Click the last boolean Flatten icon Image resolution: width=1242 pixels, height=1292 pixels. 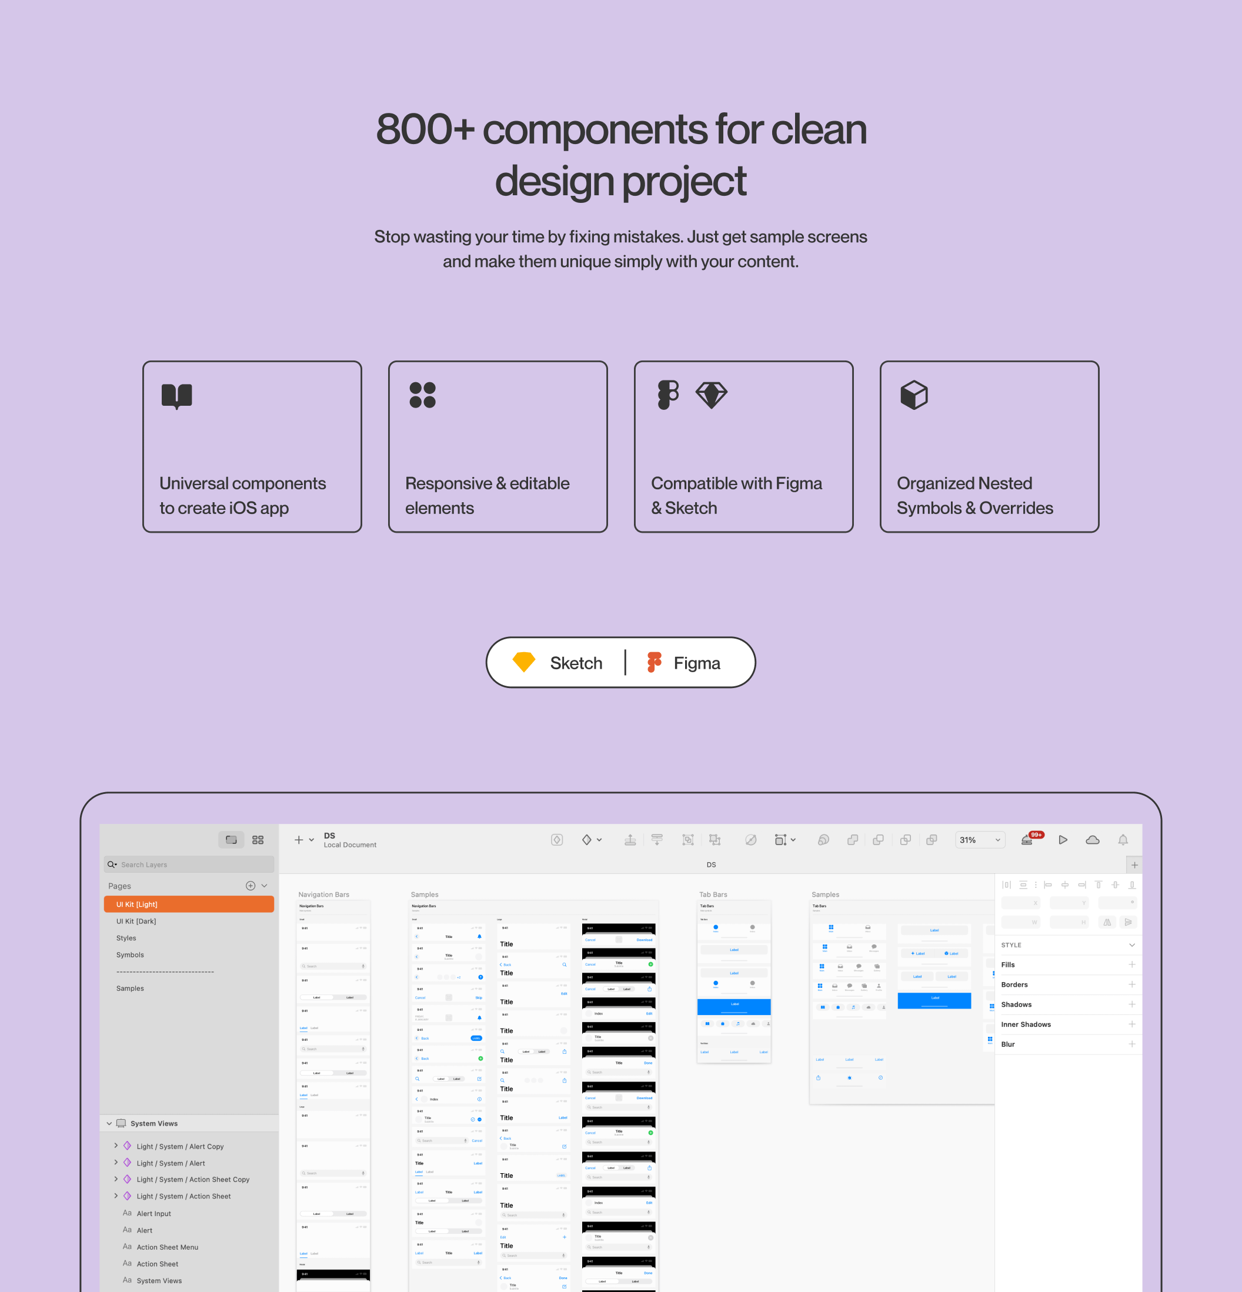click(931, 840)
